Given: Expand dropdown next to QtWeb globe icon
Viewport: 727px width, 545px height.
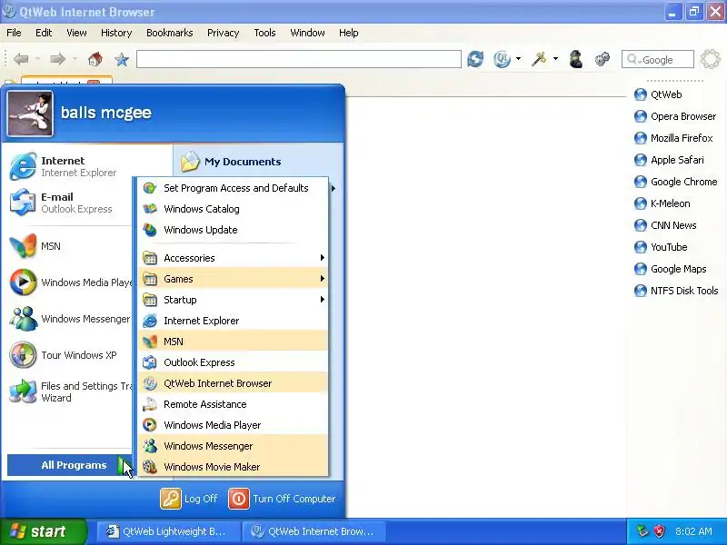Looking at the screenshot, I should pos(518,59).
